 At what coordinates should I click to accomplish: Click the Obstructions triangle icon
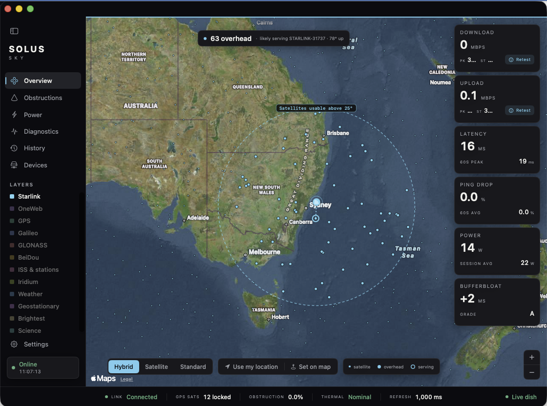tap(14, 98)
